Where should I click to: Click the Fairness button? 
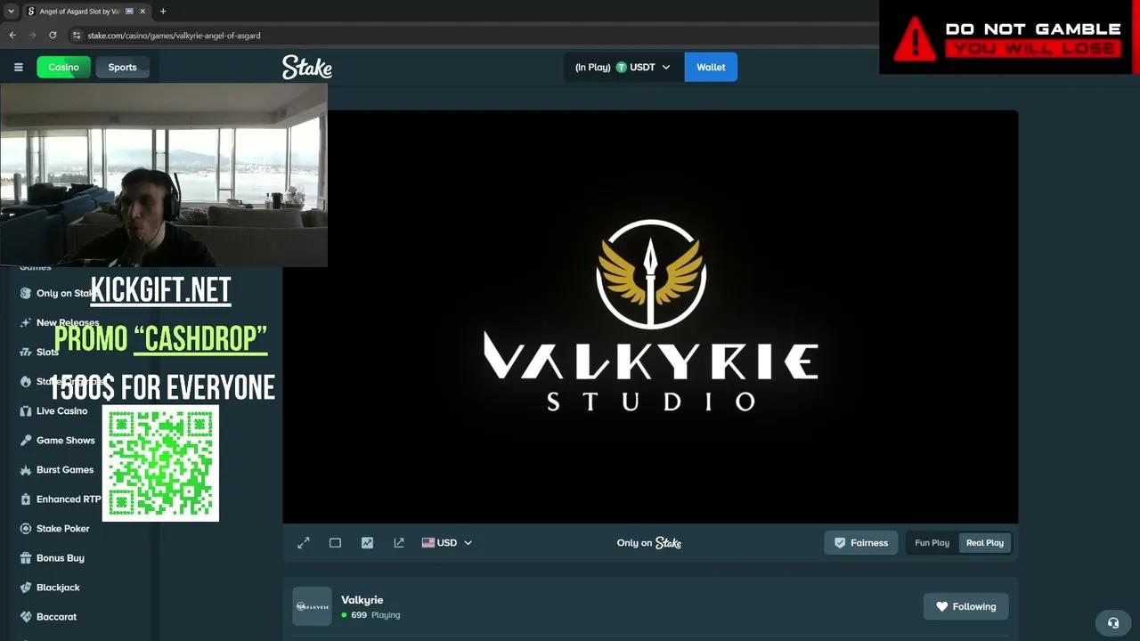pyautogui.click(x=861, y=542)
